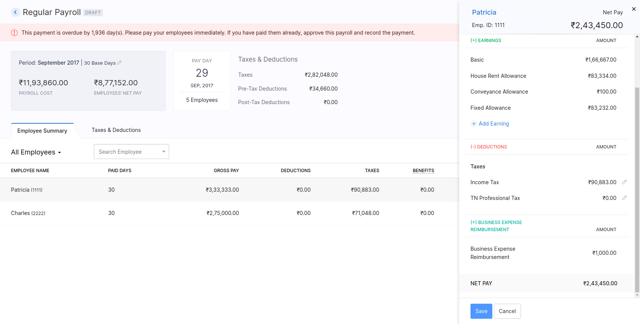This screenshot has width=640, height=324.
Task: Close the Patricia pay details panel
Action: click(634, 9)
